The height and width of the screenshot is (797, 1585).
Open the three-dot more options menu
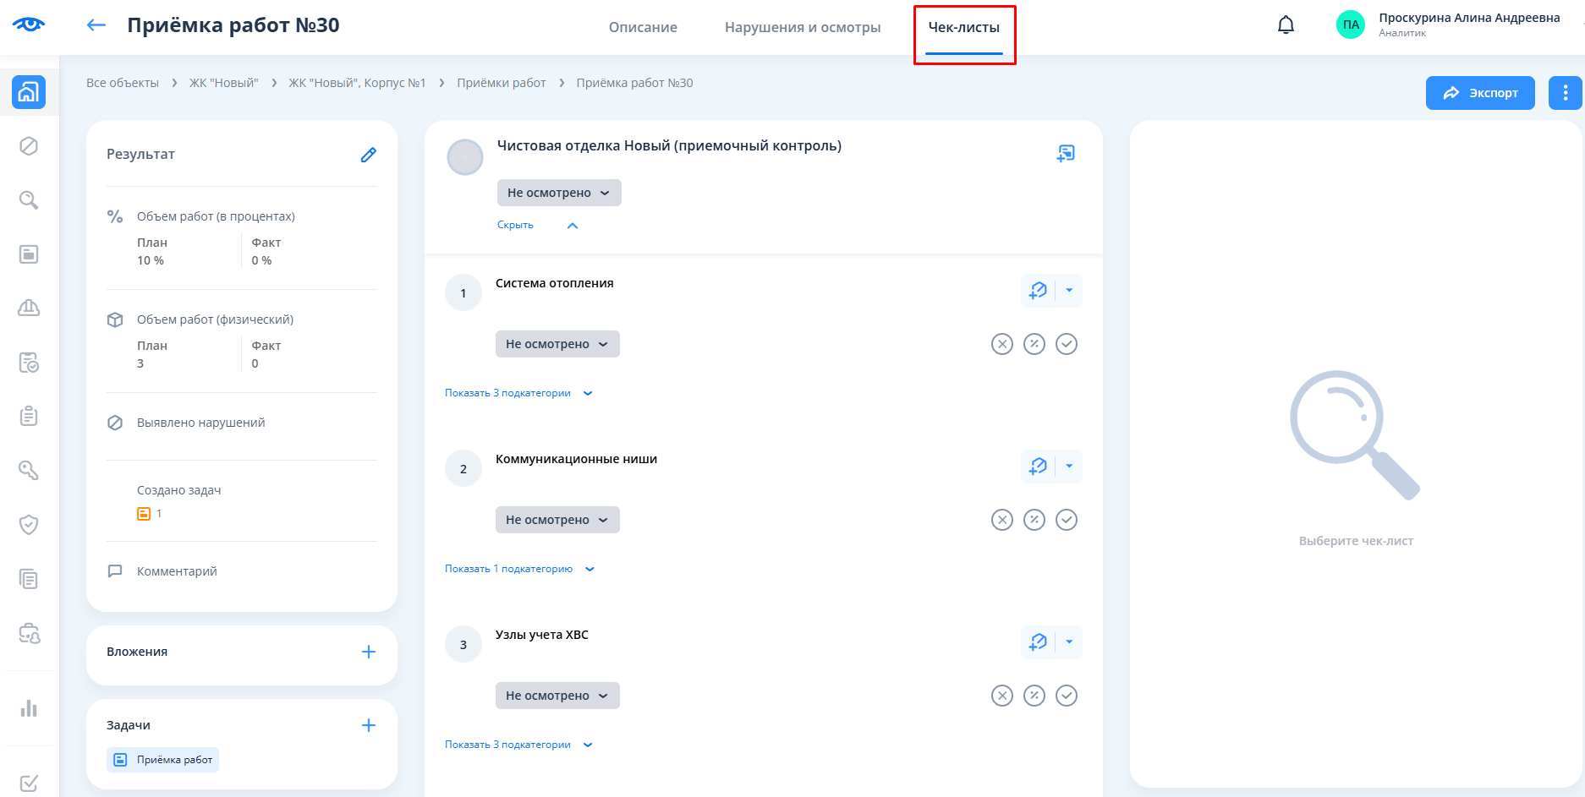pyautogui.click(x=1565, y=93)
